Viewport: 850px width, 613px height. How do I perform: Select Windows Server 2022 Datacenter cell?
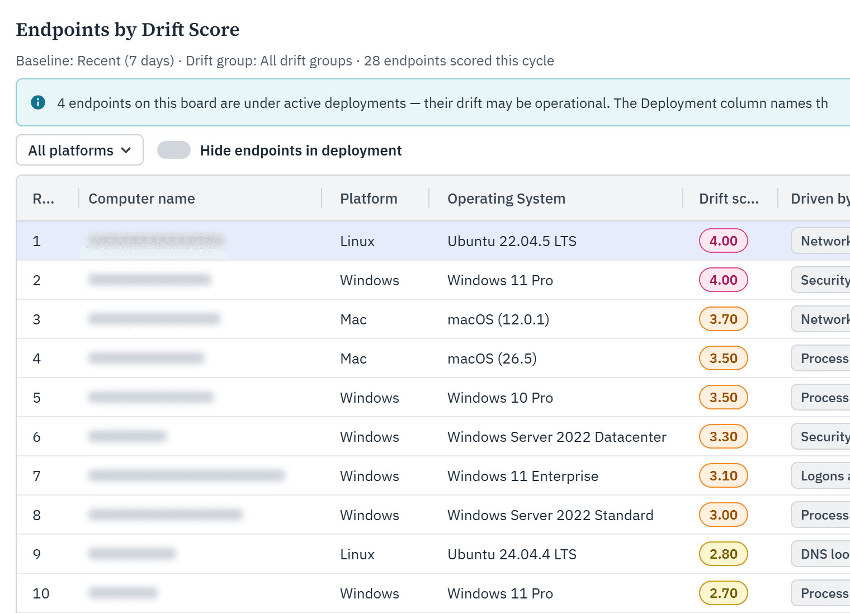point(557,437)
